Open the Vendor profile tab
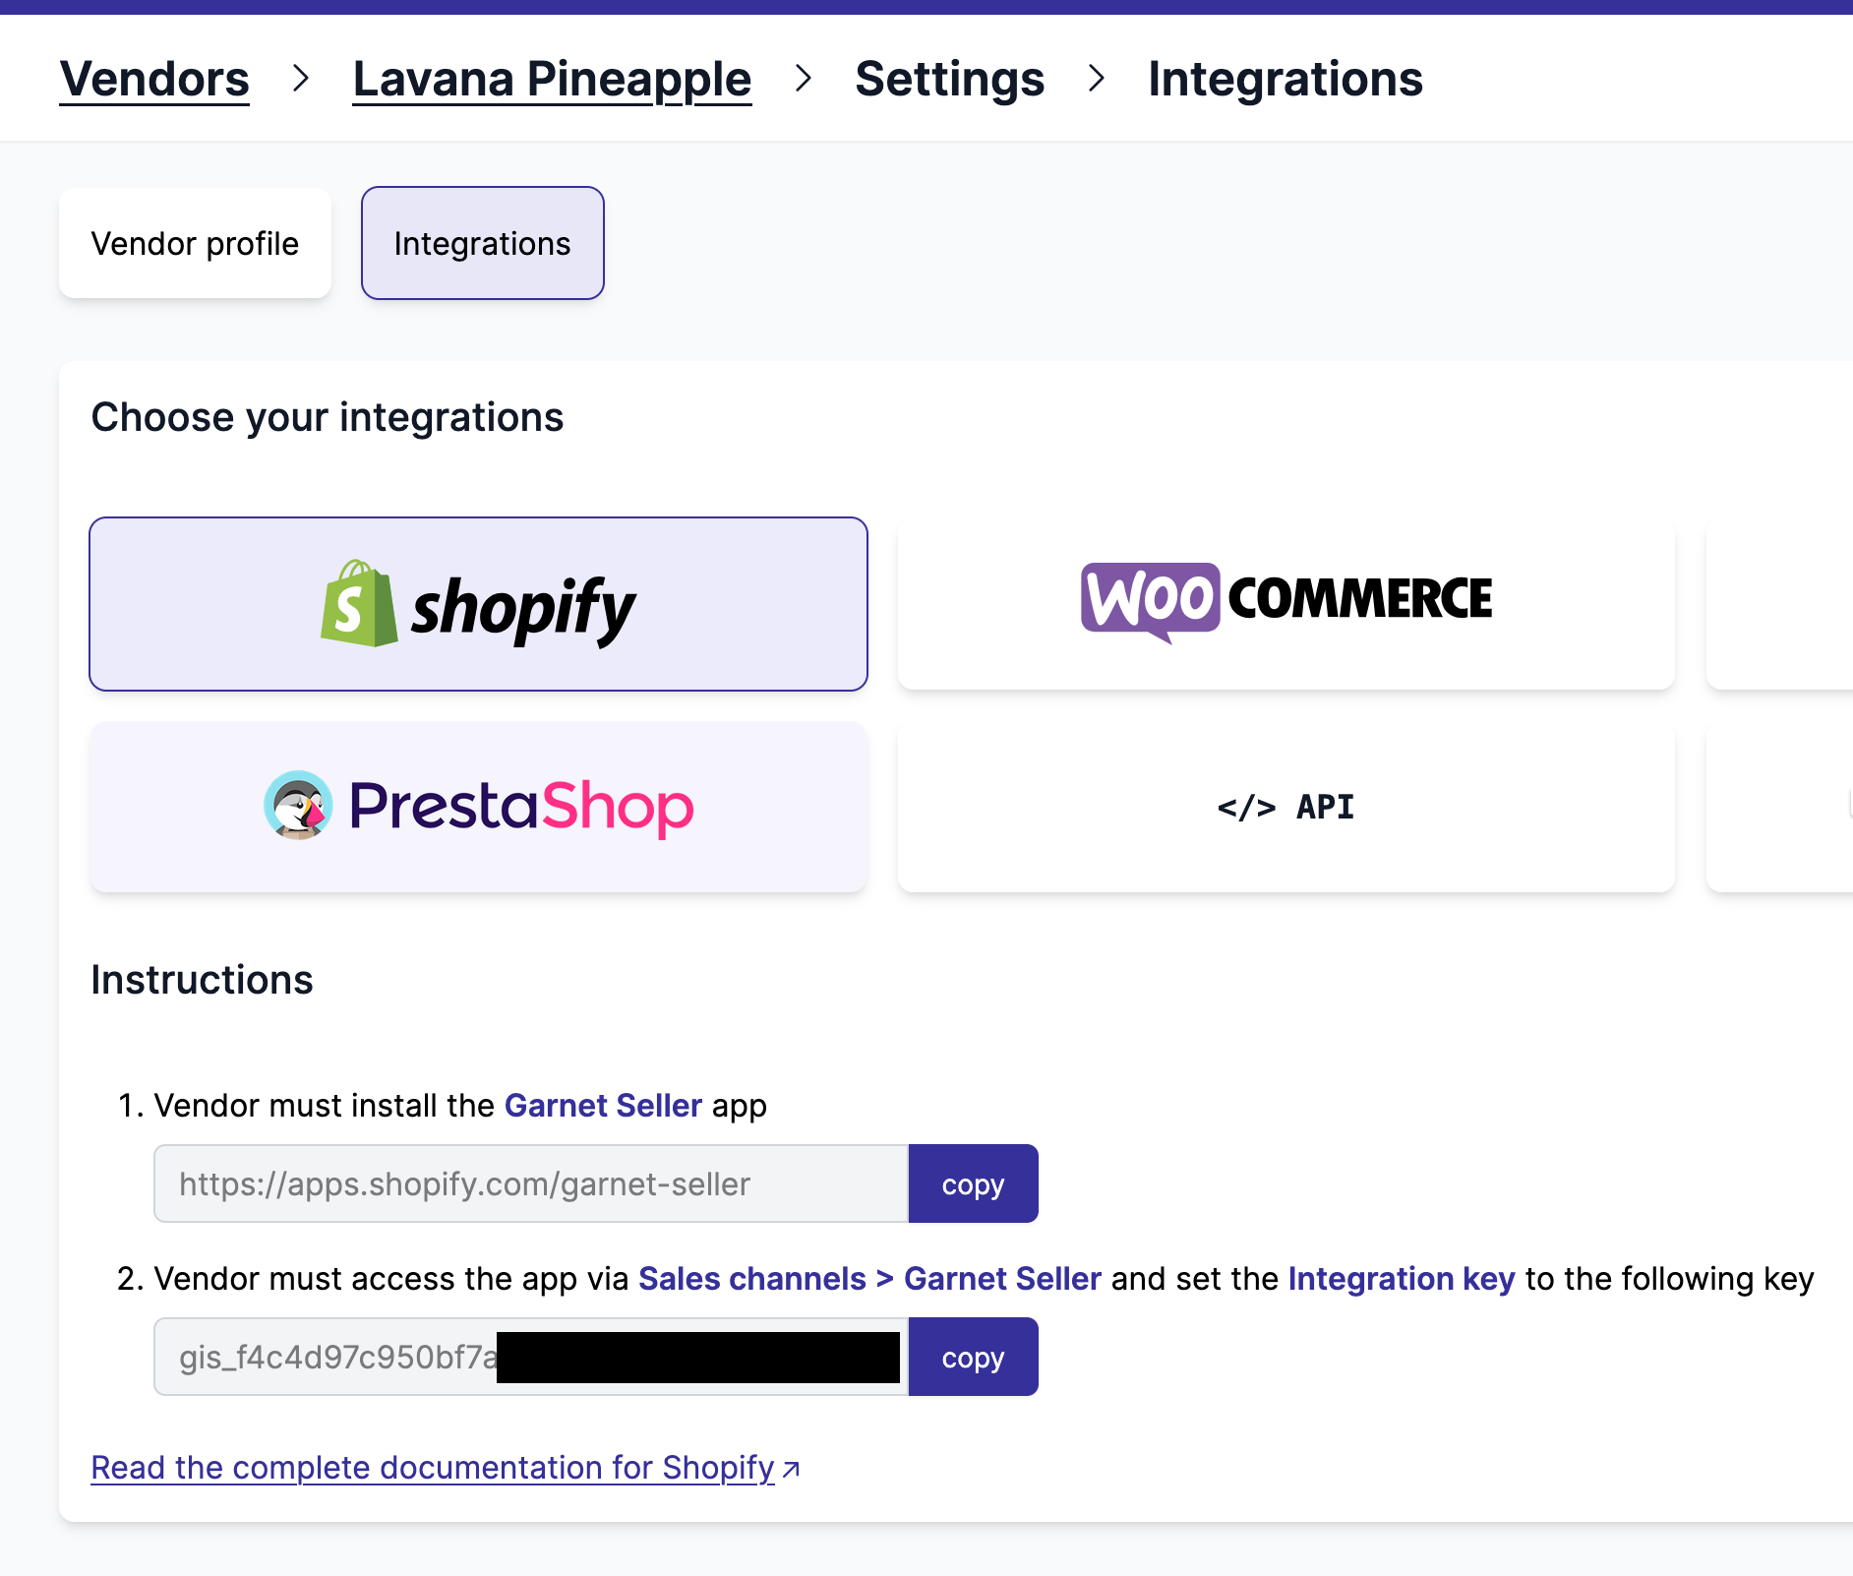This screenshot has height=1576, width=1853. click(x=195, y=243)
